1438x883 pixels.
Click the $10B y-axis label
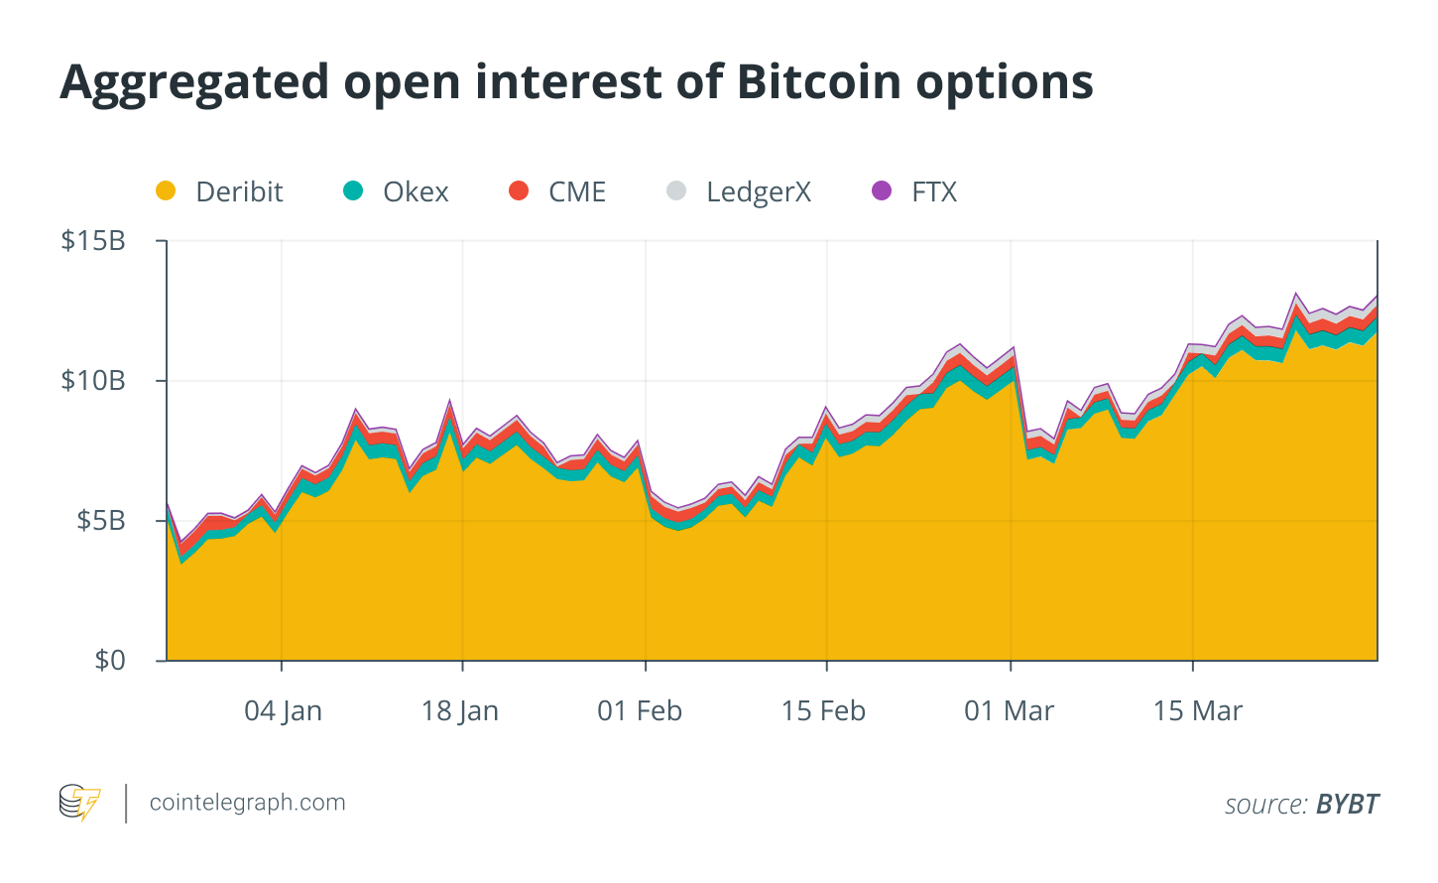coord(93,380)
